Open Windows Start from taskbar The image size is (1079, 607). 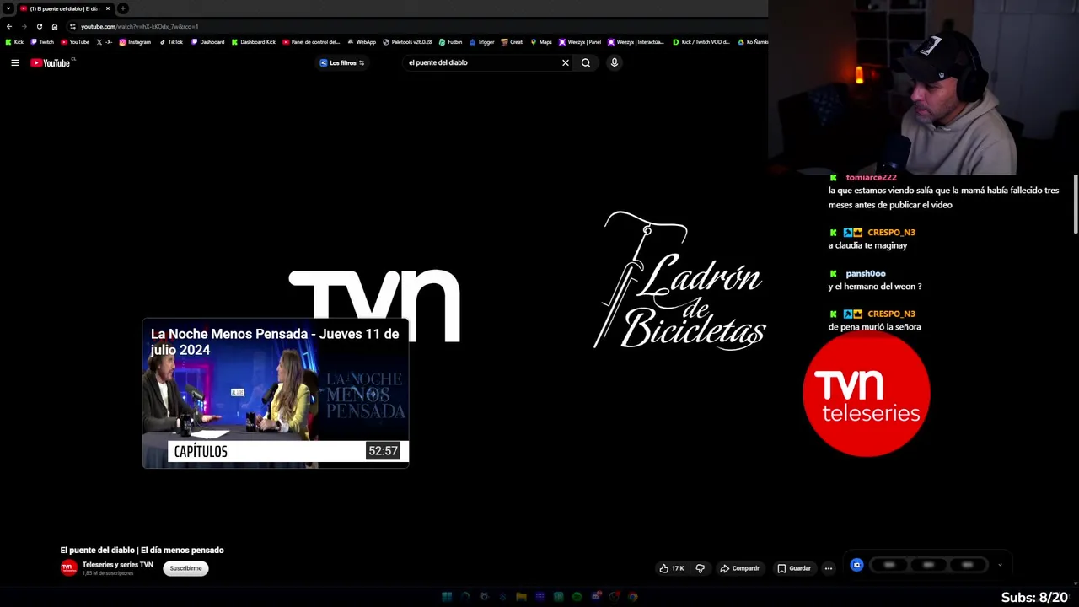click(x=447, y=597)
